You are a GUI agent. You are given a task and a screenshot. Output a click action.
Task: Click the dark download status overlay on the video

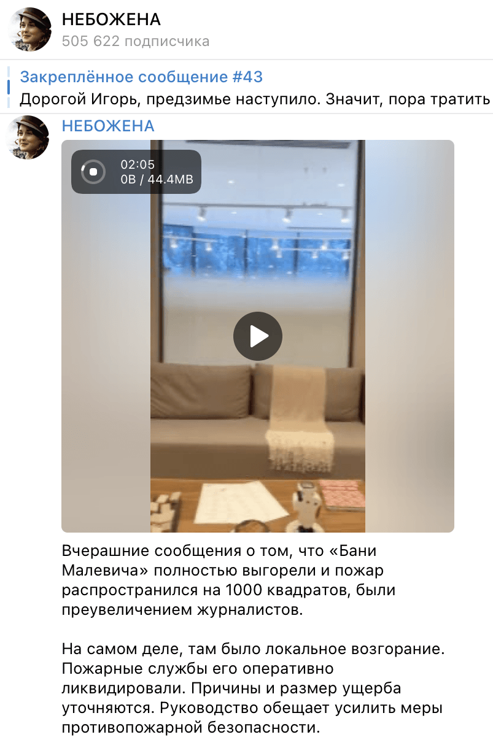(136, 172)
